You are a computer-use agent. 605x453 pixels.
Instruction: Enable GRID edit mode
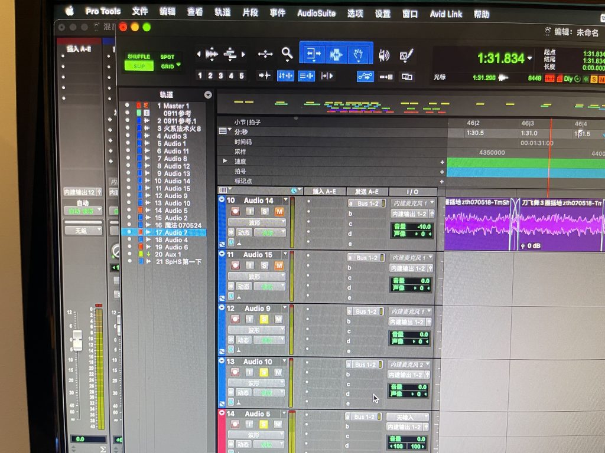[167, 66]
